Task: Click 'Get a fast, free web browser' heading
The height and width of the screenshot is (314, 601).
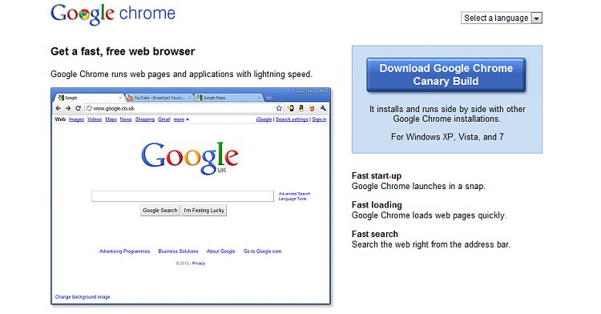Action: tap(123, 51)
